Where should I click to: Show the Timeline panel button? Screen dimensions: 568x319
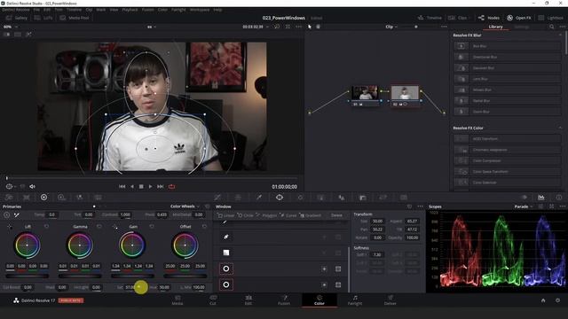pyautogui.click(x=430, y=18)
